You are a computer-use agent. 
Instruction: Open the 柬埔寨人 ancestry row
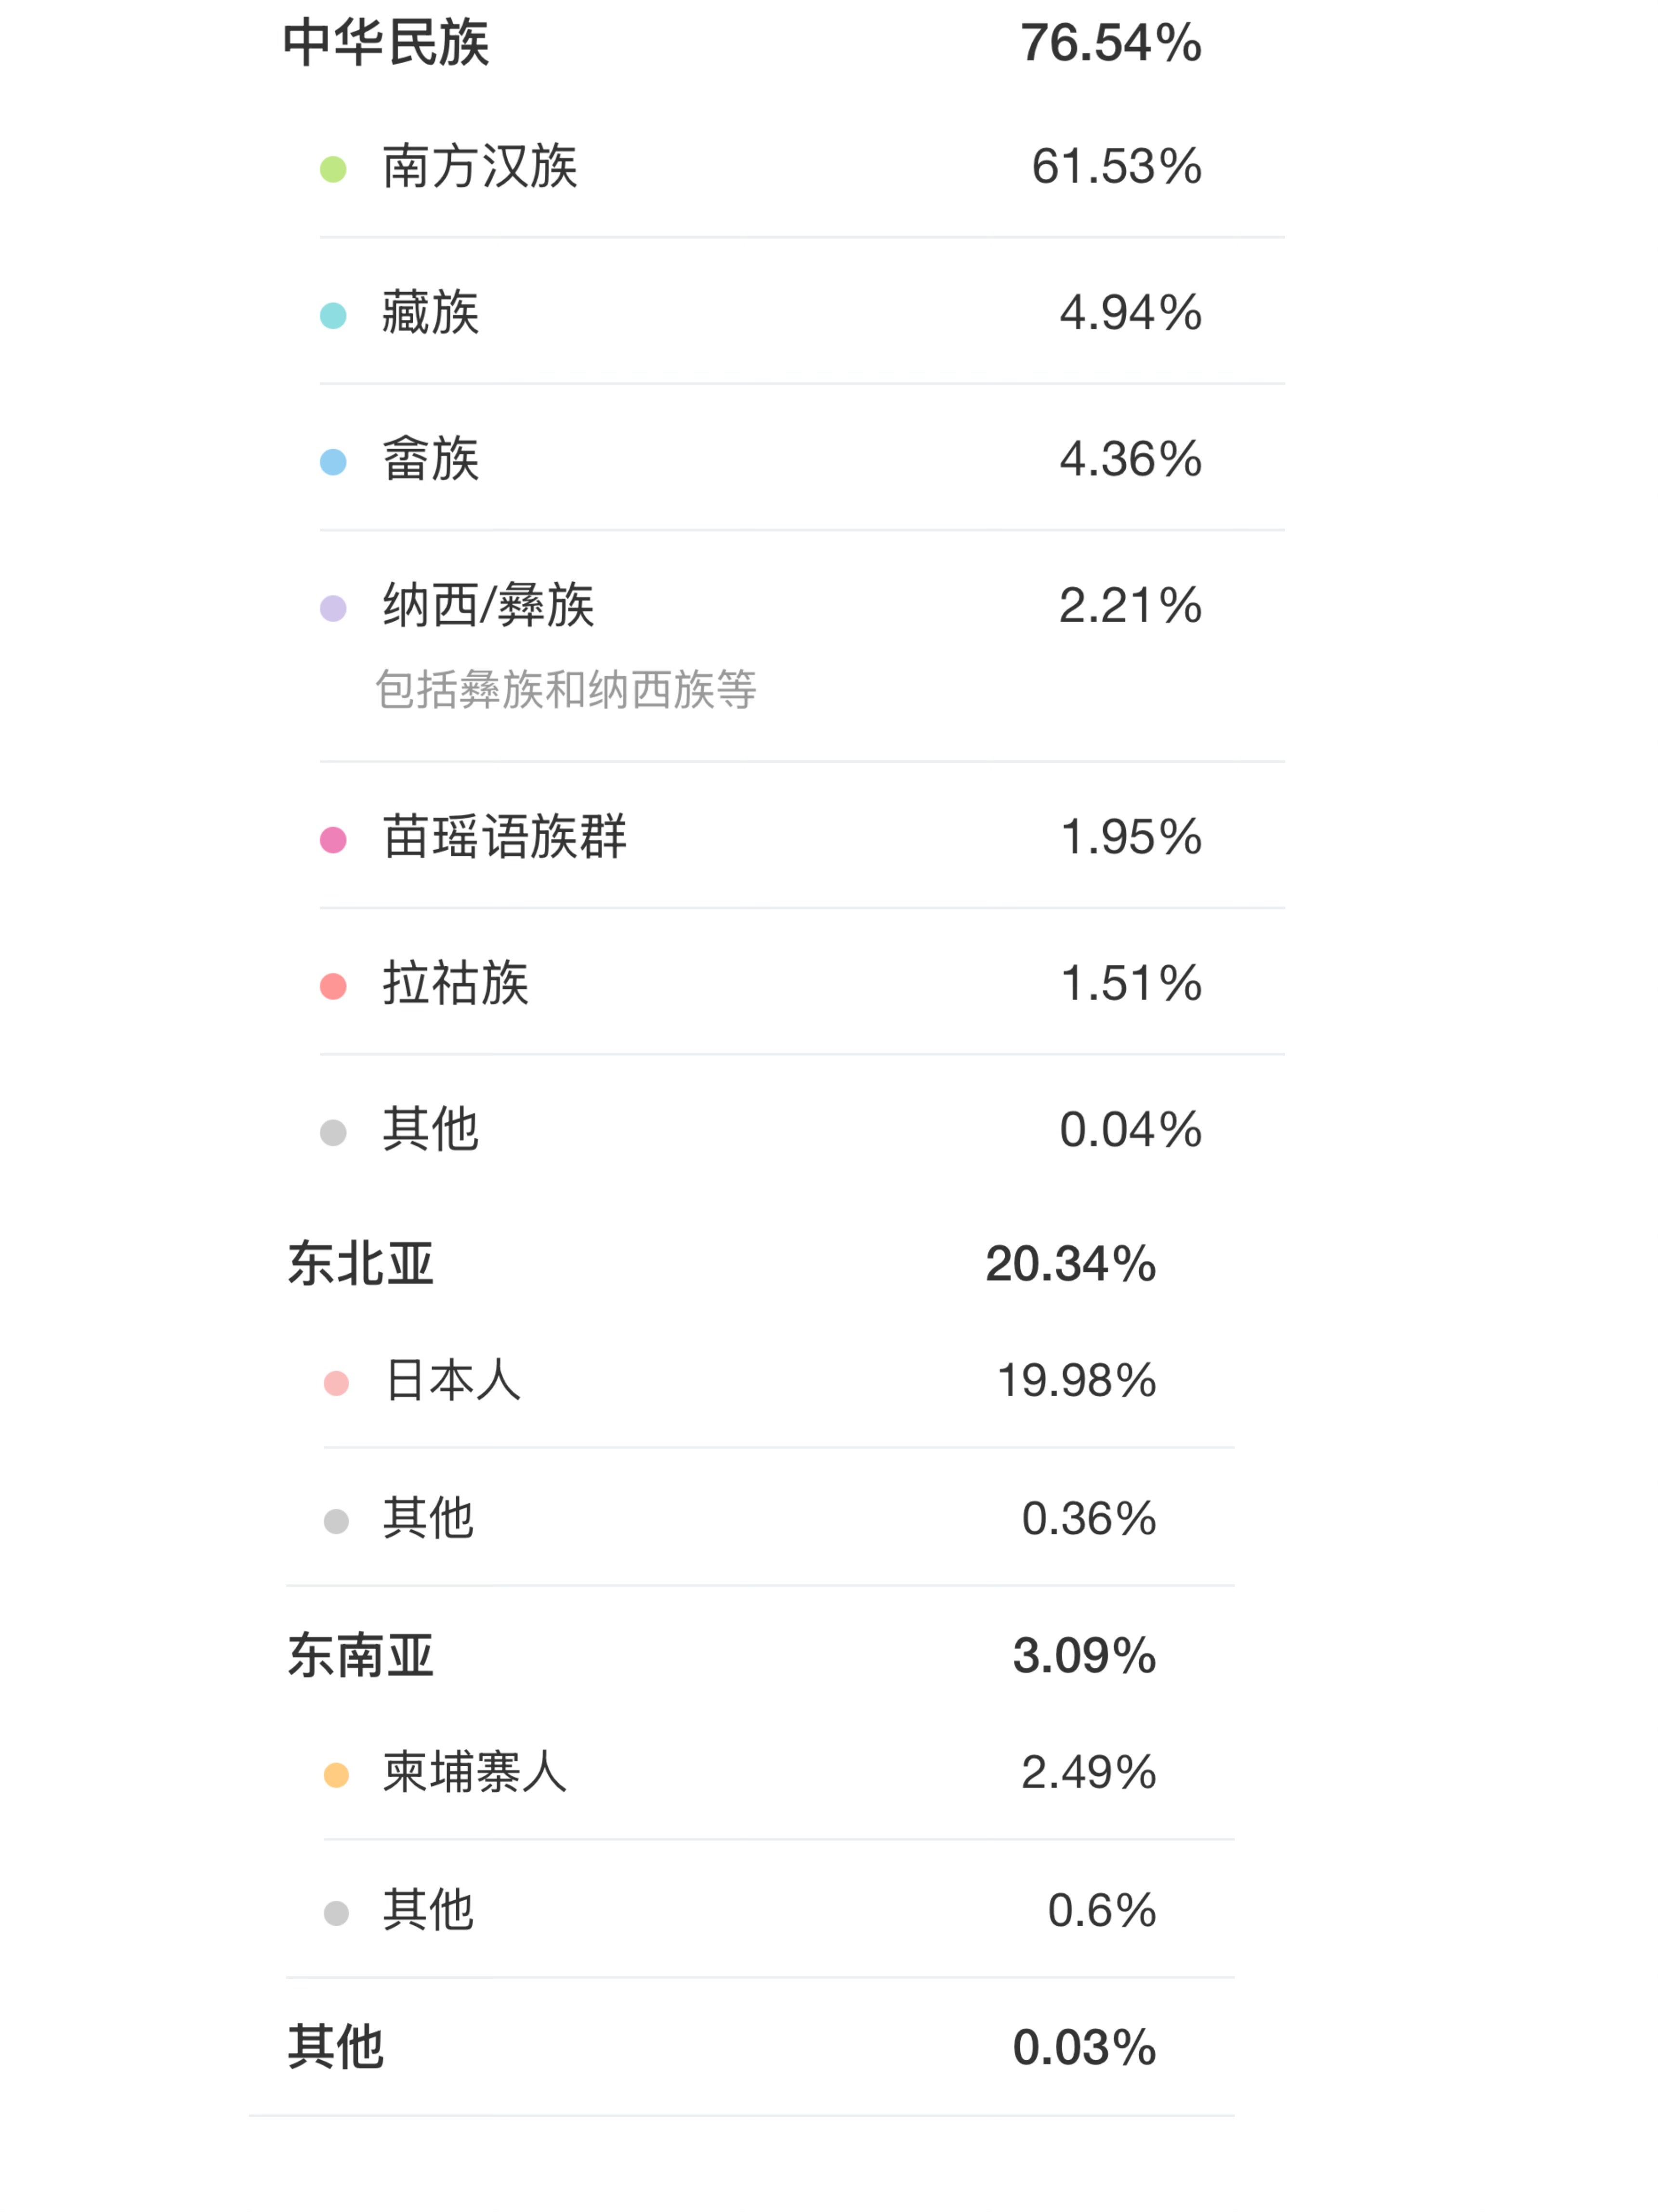pos(778,1772)
